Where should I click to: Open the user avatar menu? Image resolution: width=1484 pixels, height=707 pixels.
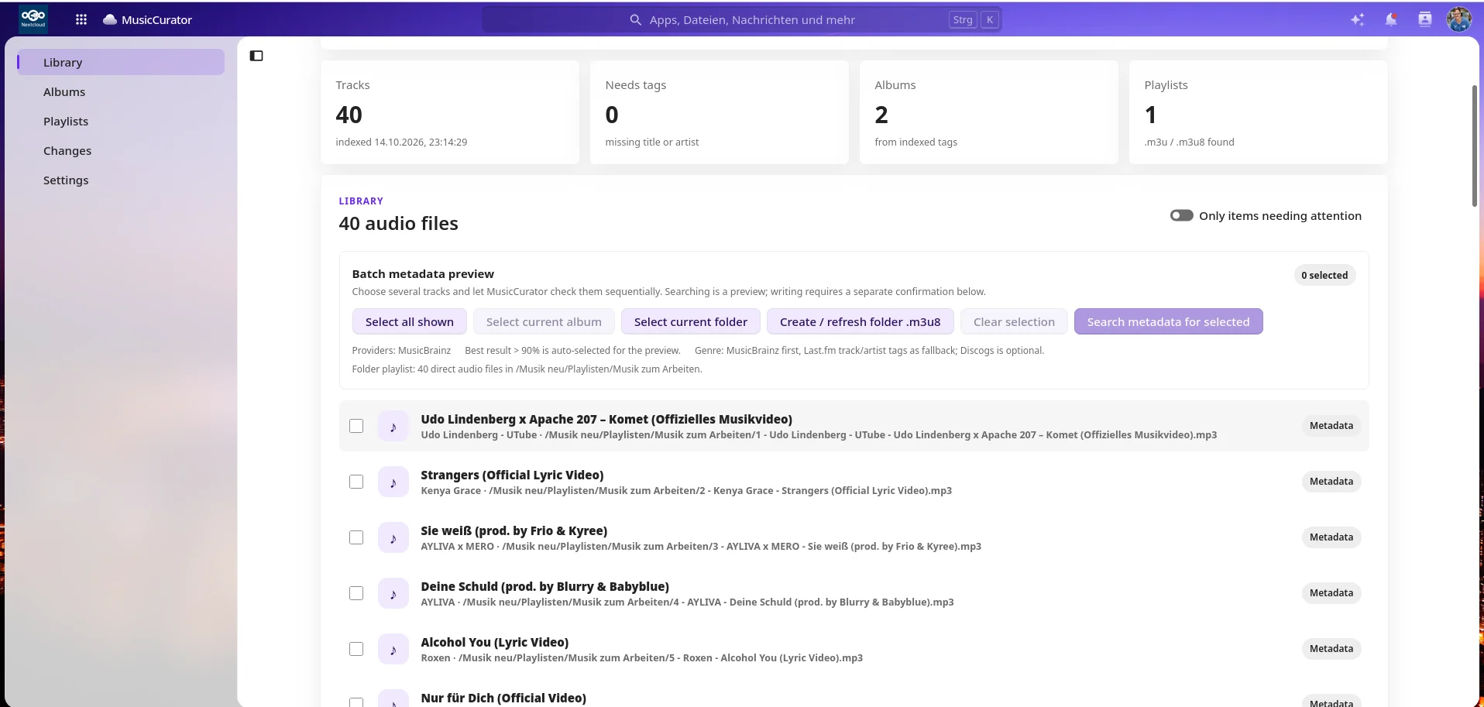[x=1459, y=19]
